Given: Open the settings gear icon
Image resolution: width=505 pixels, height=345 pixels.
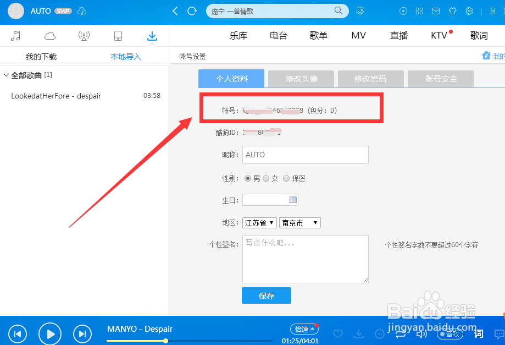Looking at the screenshot, I should click(469, 12).
